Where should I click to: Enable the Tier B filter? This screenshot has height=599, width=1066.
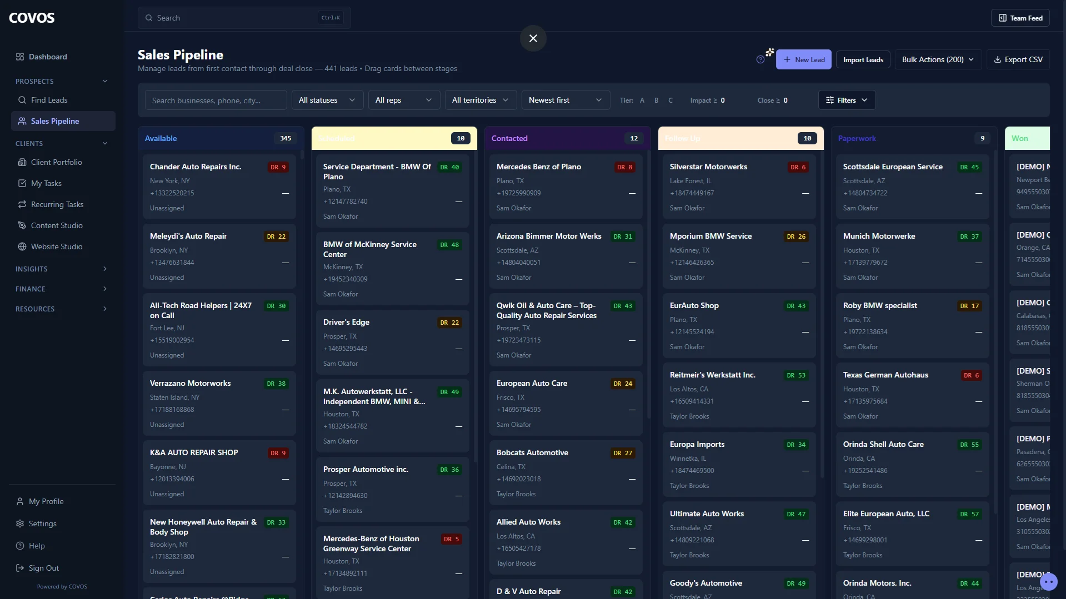657,100
